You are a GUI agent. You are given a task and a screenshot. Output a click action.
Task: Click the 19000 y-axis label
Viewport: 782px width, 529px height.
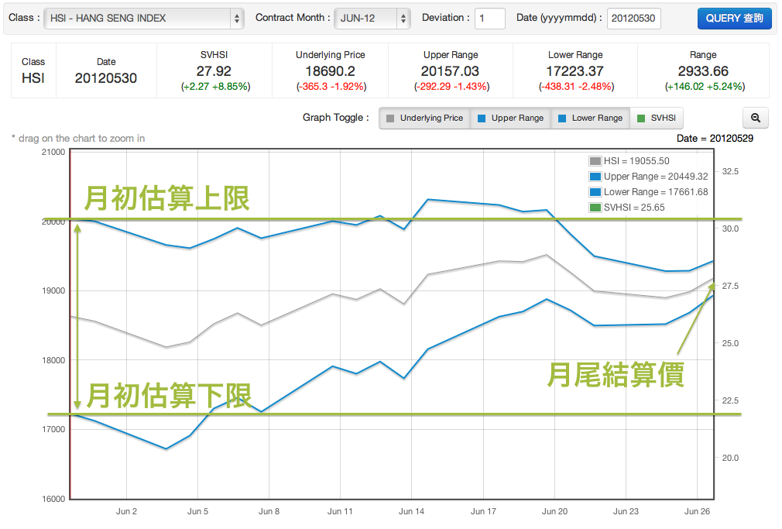coord(53,291)
